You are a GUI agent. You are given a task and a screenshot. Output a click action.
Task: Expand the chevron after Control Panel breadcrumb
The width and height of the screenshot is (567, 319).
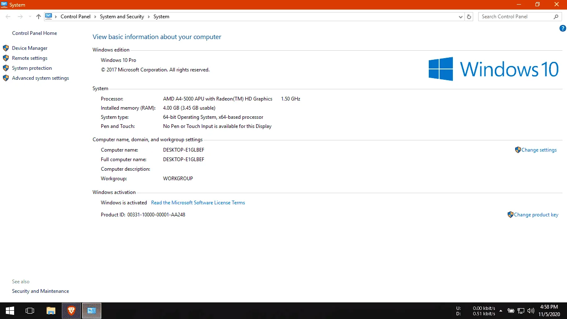[x=95, y=17]
